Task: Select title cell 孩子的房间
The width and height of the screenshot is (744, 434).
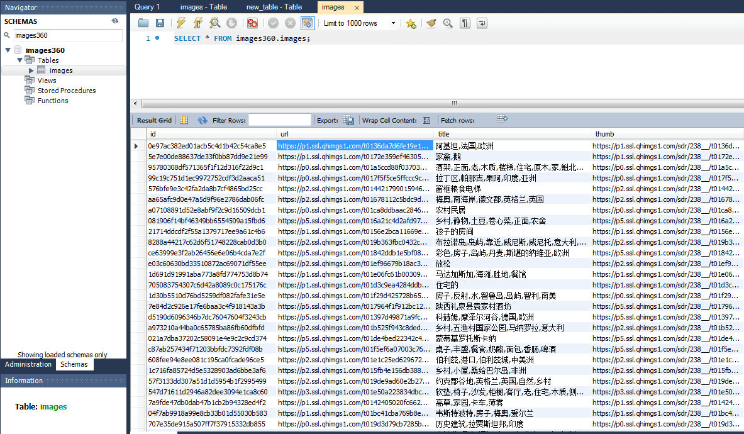Action: click(x=512, y=231)
